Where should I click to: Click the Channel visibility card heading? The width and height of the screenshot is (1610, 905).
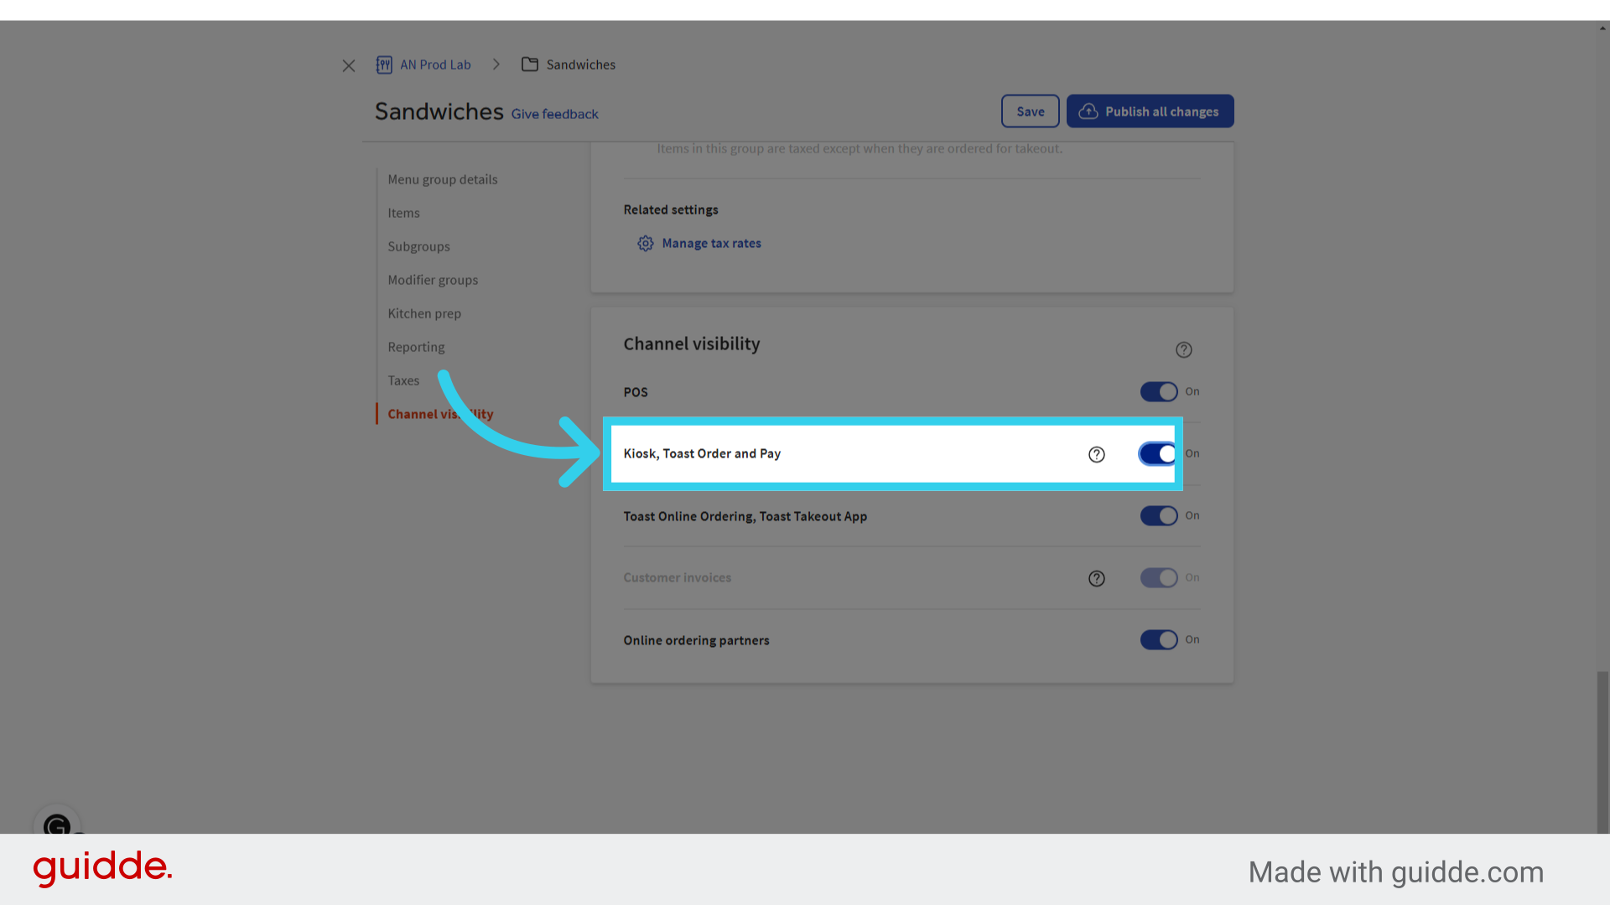(692, 344)
